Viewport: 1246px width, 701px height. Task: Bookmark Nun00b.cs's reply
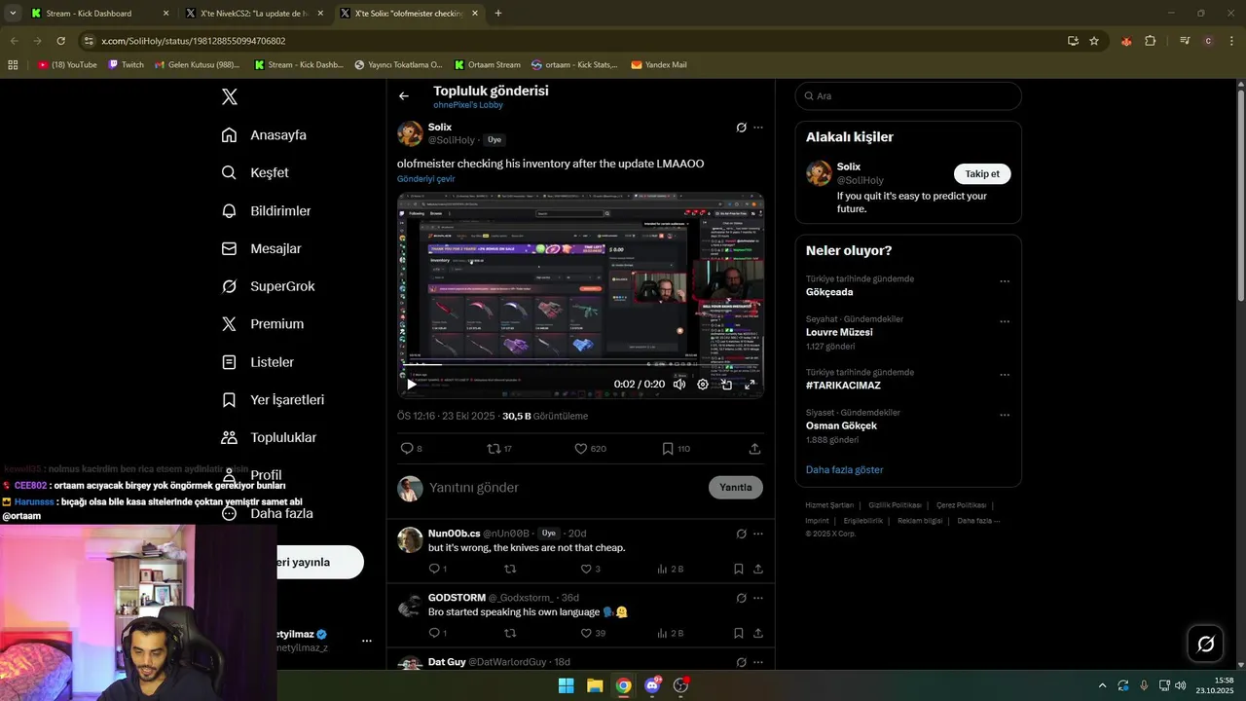(739, 569)
